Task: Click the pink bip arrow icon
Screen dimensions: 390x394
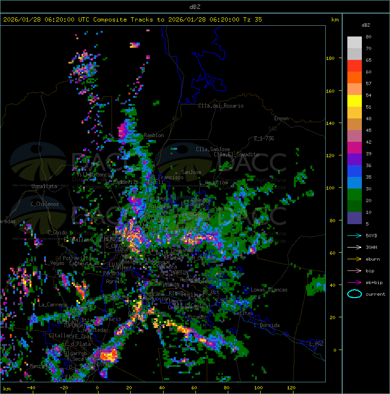Action: pyautogui.click(x=354, y=270)
